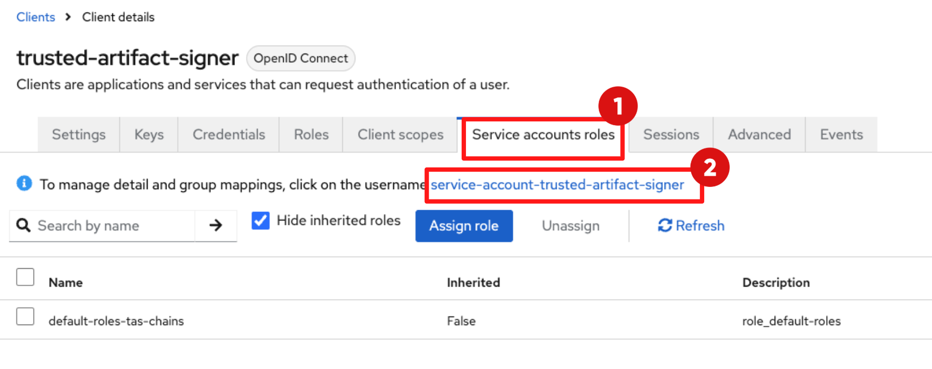Open the Credentials tab
Image resolution: width=932 pixels, height=369 pixels.
(x=228, y=134)
